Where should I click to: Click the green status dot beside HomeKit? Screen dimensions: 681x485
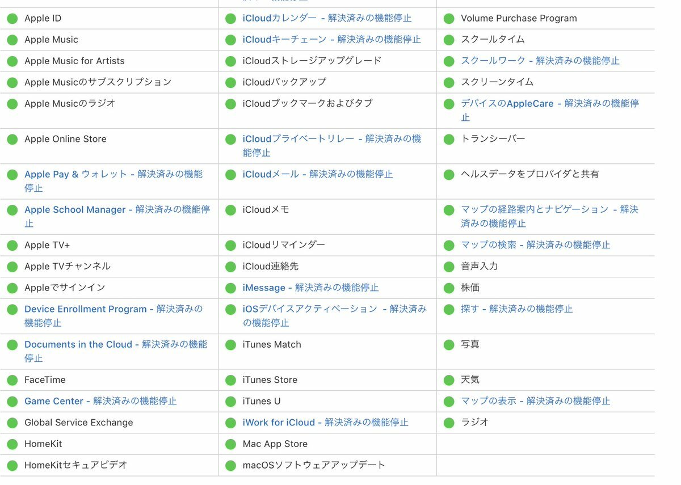click(12, 444)
